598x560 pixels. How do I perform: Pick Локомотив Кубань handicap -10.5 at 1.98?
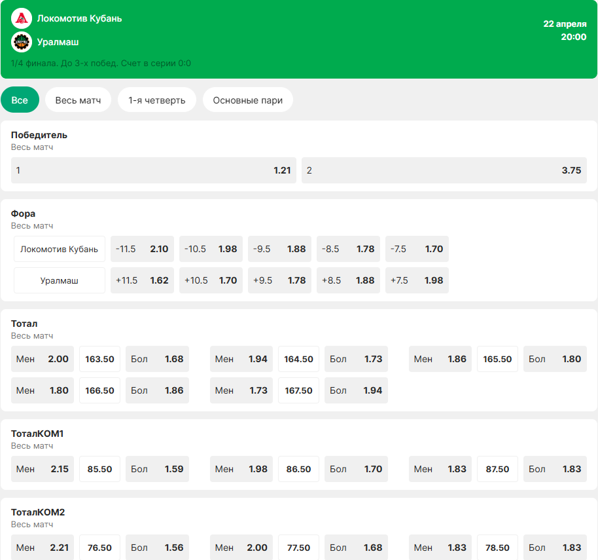[211, 249]
